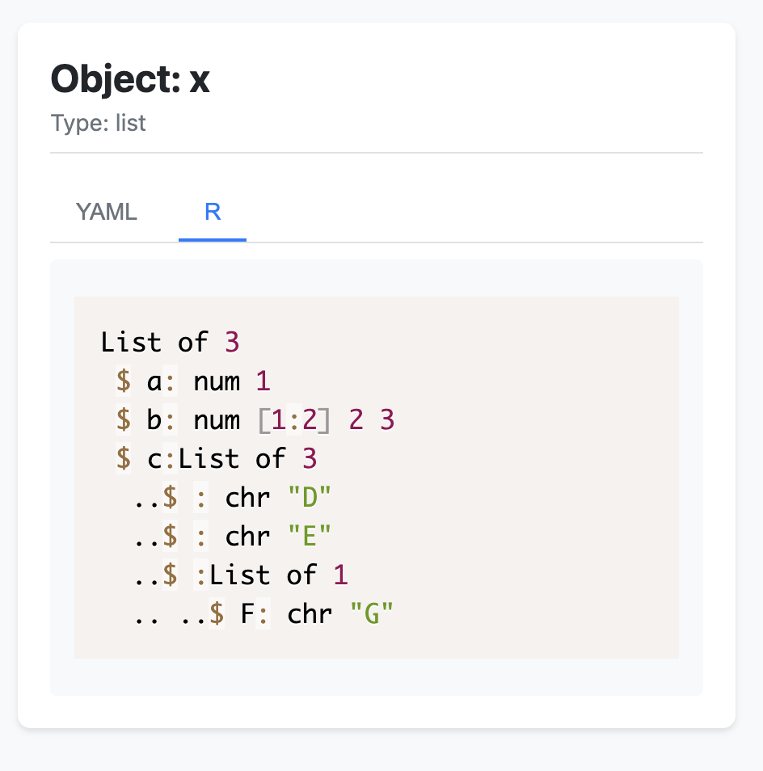The width and height of the screenshot is (763, 771).
Task: Click the dollar sign before element b
Action: coord(124,419)
